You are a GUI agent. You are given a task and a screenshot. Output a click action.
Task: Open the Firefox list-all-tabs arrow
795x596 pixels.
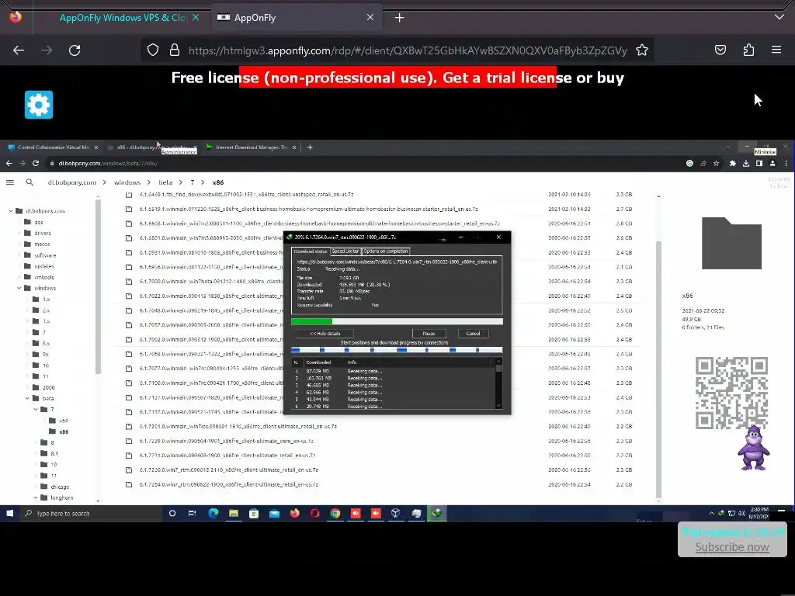779,17
